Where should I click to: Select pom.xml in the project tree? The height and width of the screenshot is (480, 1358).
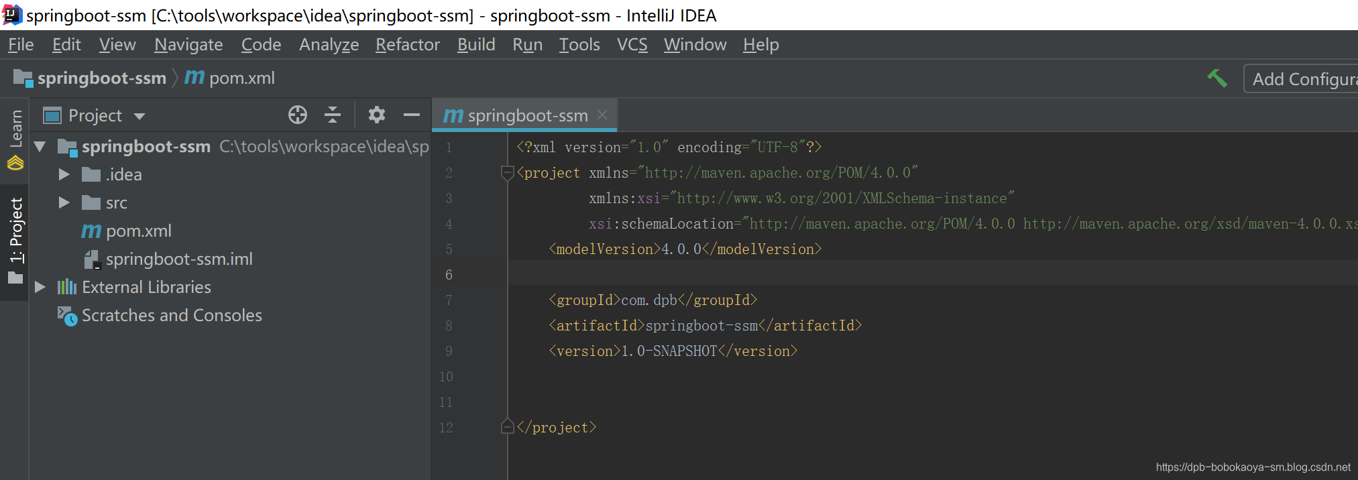click(139, 231)
